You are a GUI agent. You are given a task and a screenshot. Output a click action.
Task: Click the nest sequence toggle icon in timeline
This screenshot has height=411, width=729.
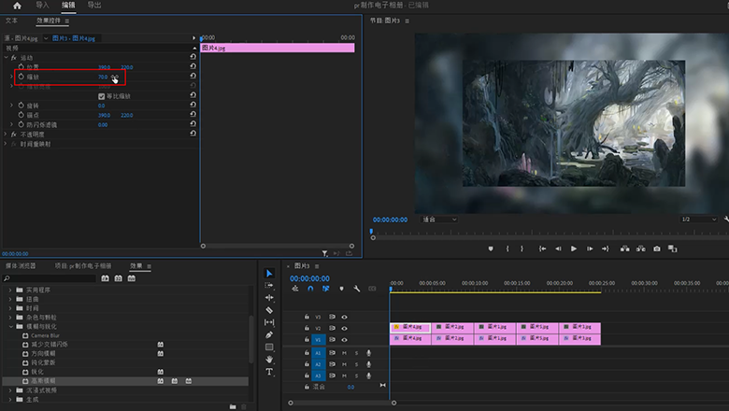(x=295, y=289)
